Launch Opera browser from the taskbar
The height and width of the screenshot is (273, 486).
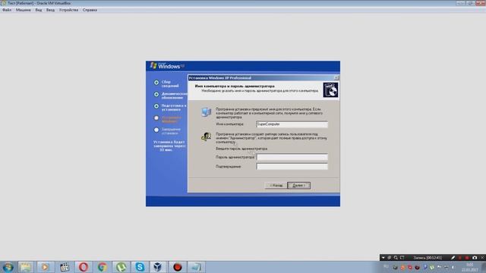pos(84,267)
